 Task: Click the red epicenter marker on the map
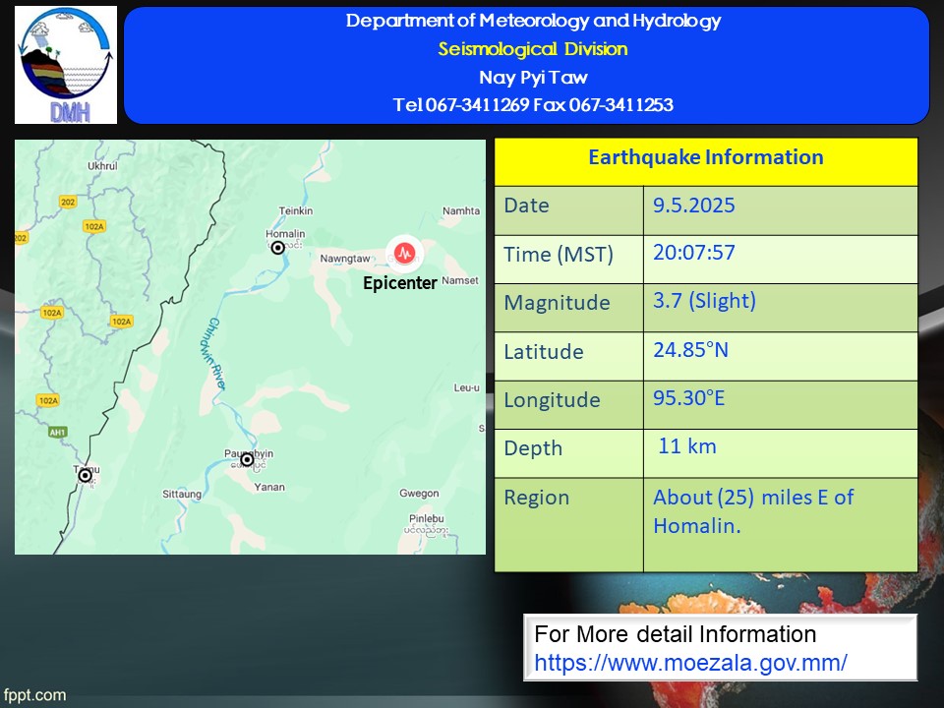pyautogui.click(x=404, y=254)
